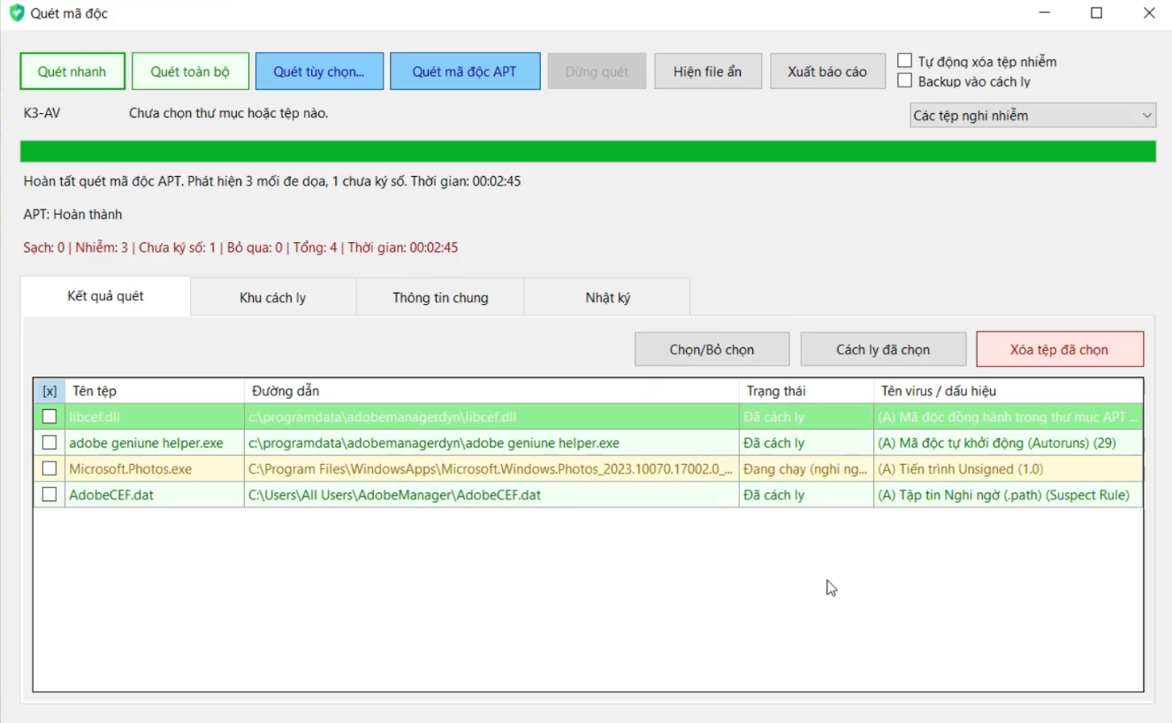
Task: Run the Quét mã độc APT scan
Action: 465,72
